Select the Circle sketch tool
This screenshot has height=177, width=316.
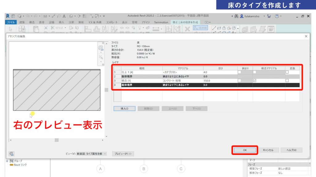(234, 28)
